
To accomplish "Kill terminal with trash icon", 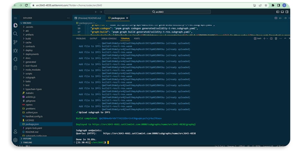I will [276, 39].
